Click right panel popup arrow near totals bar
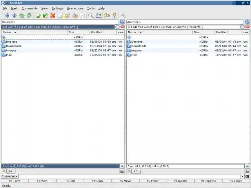 point(247,166)
